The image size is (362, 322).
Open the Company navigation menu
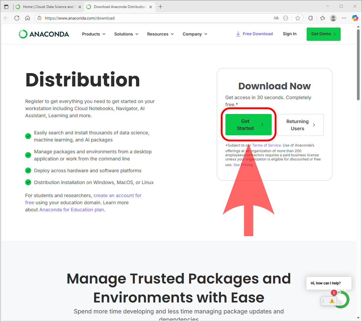pyautogui.click(x=195, y=34)
